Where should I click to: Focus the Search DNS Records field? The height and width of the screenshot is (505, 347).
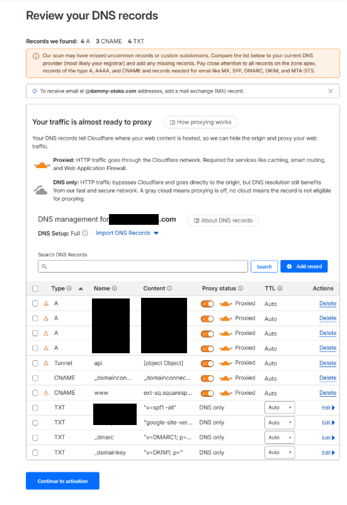click(143, 266)
